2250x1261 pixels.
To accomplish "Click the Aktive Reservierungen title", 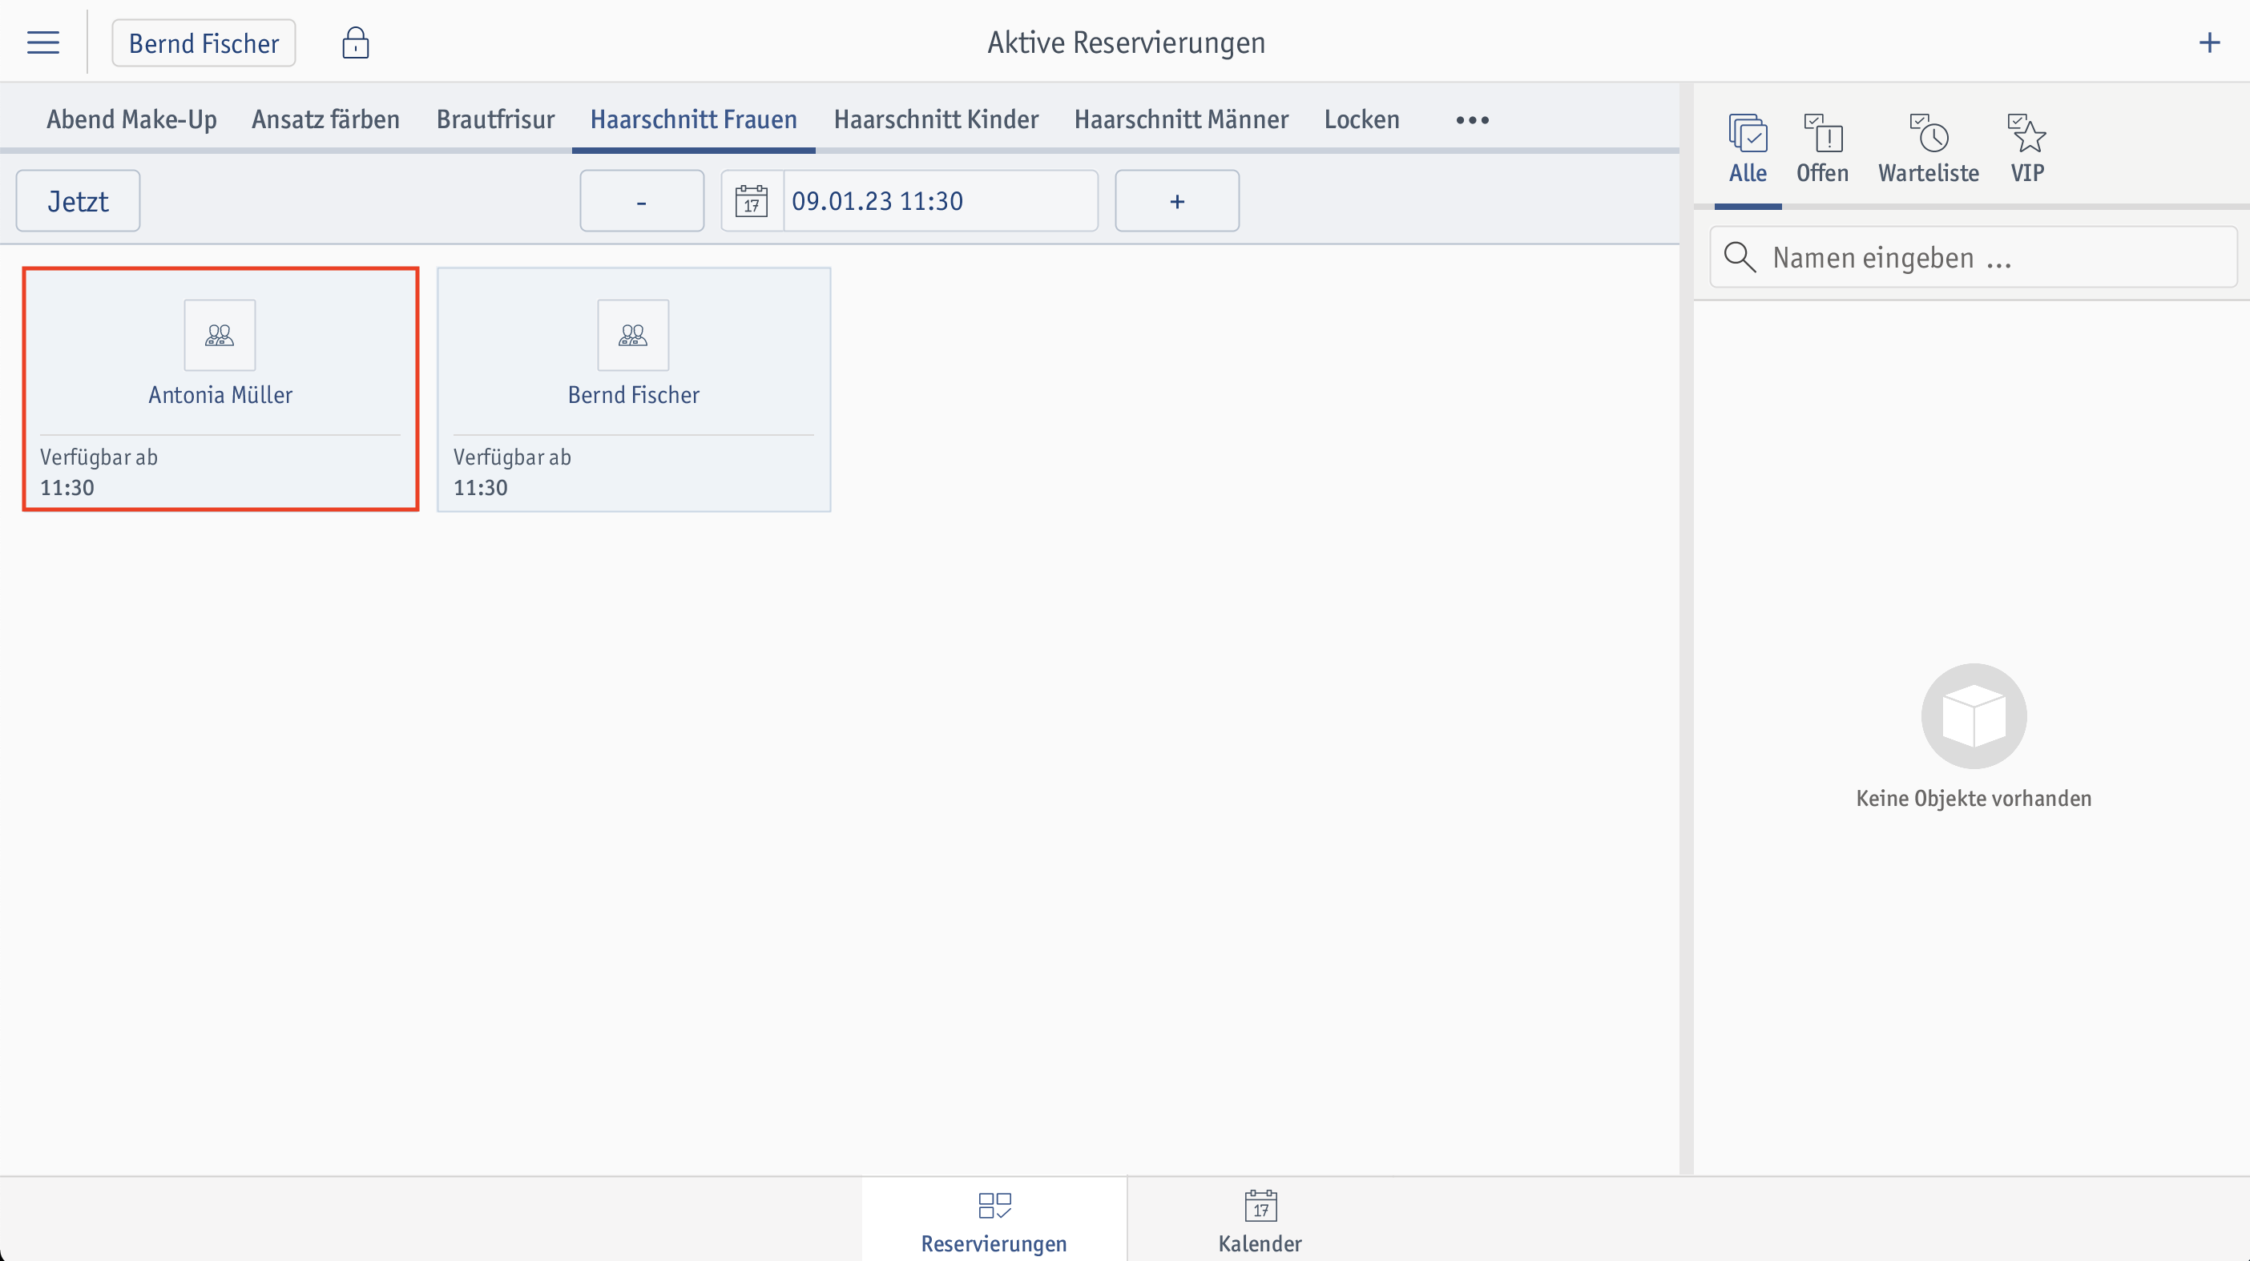I will pos(1126,42).
